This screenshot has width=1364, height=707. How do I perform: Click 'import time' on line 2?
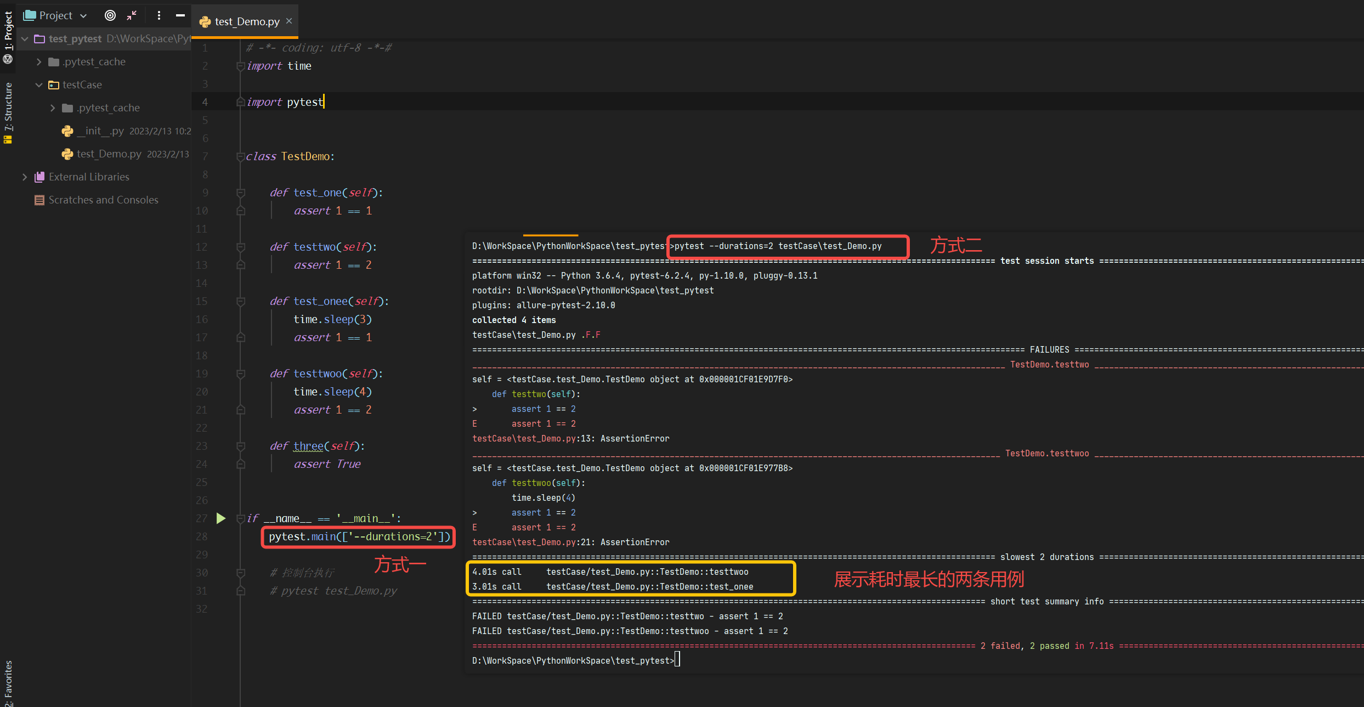pyautogui.click(x=279, y=66)
